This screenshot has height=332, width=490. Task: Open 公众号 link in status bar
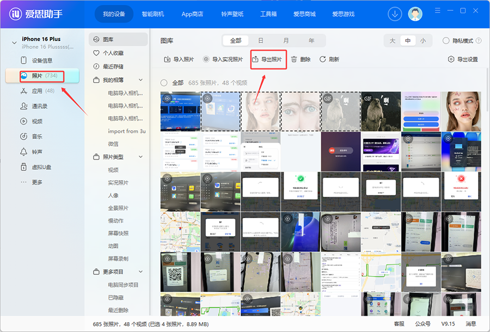tap(423, 324)
